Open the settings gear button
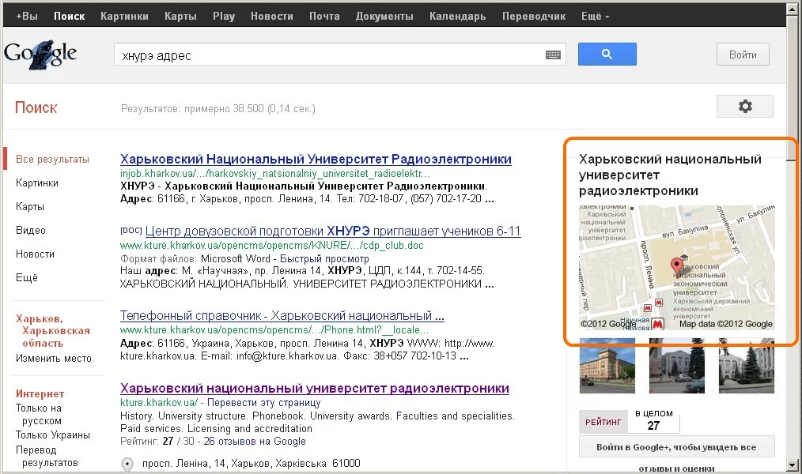This screenshot has height=474, width=802. pyautogui.click(x=744, y=107)
